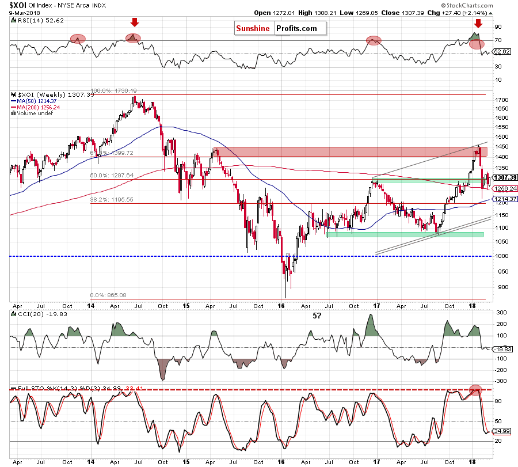Screen dimensions: 518x467
Task: Click the volume bars icon beside Volume undef
Action: point(14,113)
